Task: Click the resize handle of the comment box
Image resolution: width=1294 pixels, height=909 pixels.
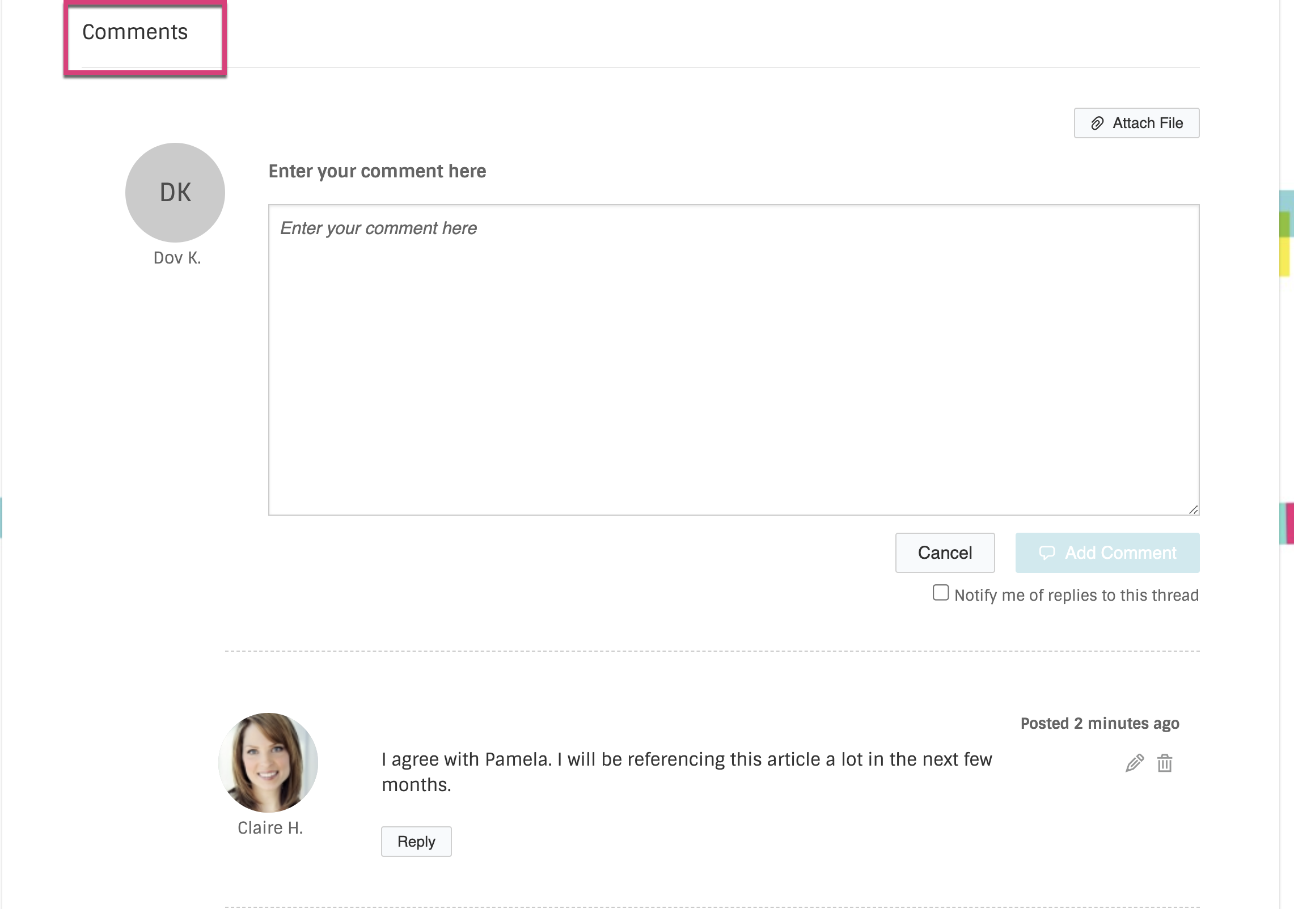Action: 1194,509
